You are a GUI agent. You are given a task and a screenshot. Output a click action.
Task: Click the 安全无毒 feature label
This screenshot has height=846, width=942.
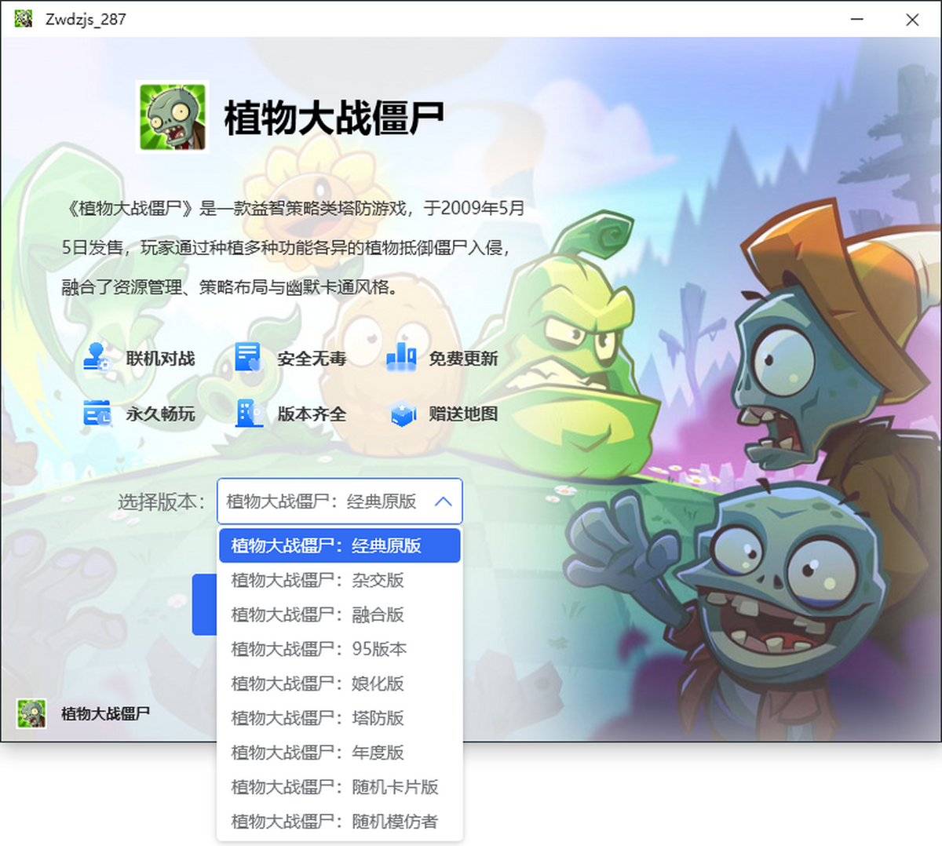click(x=312, y=359)
